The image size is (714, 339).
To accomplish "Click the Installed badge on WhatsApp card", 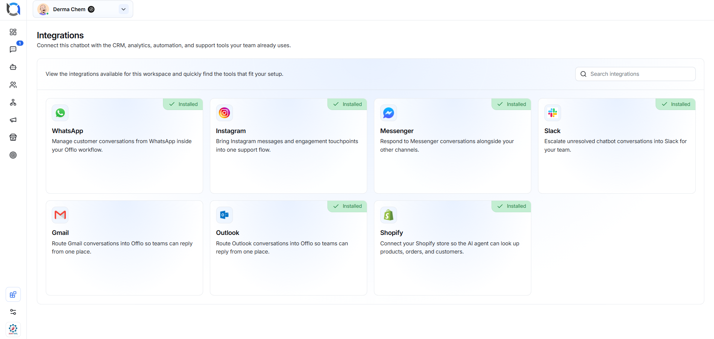I will (x=183, y=104).
